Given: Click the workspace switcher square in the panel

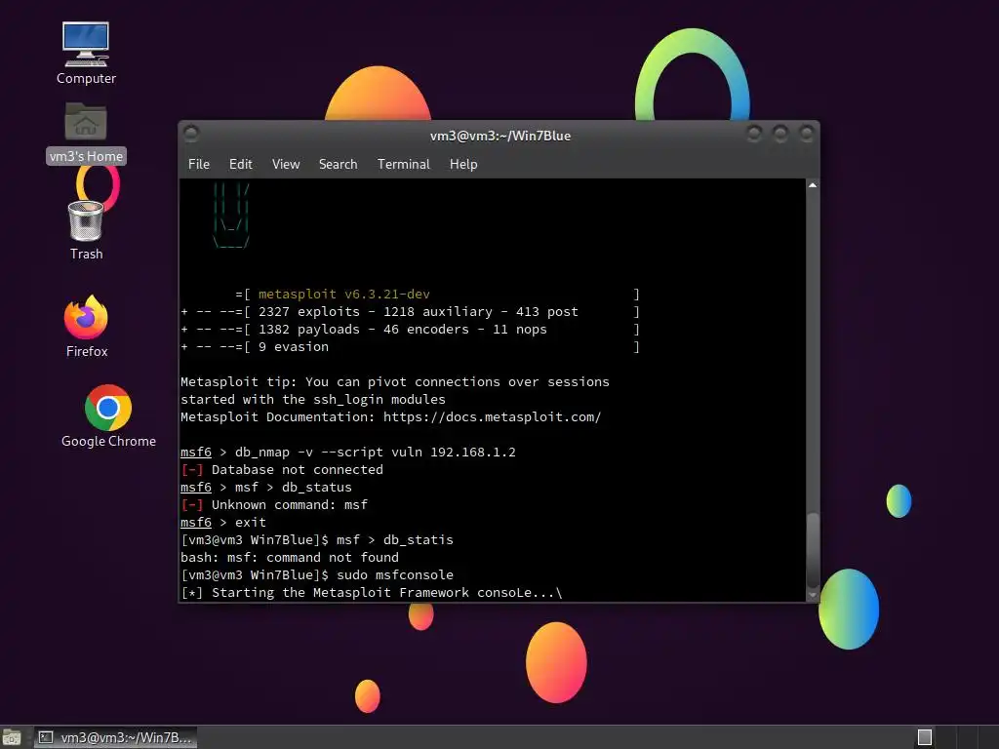Looking at the screenshot, I should tap(925, 737).
